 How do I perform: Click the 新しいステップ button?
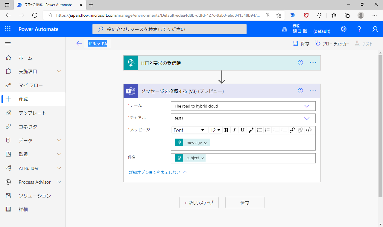(x=199, y=203)
